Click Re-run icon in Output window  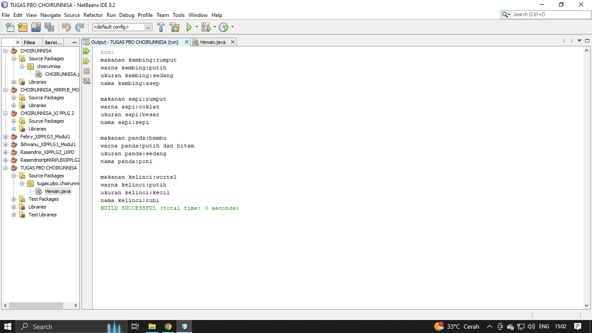point(86,51)
